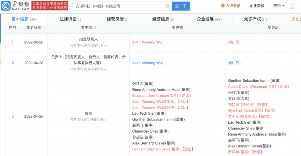
Task: Click Adam David Westhead(监事) 新增 entry
Action: [259, 87]
